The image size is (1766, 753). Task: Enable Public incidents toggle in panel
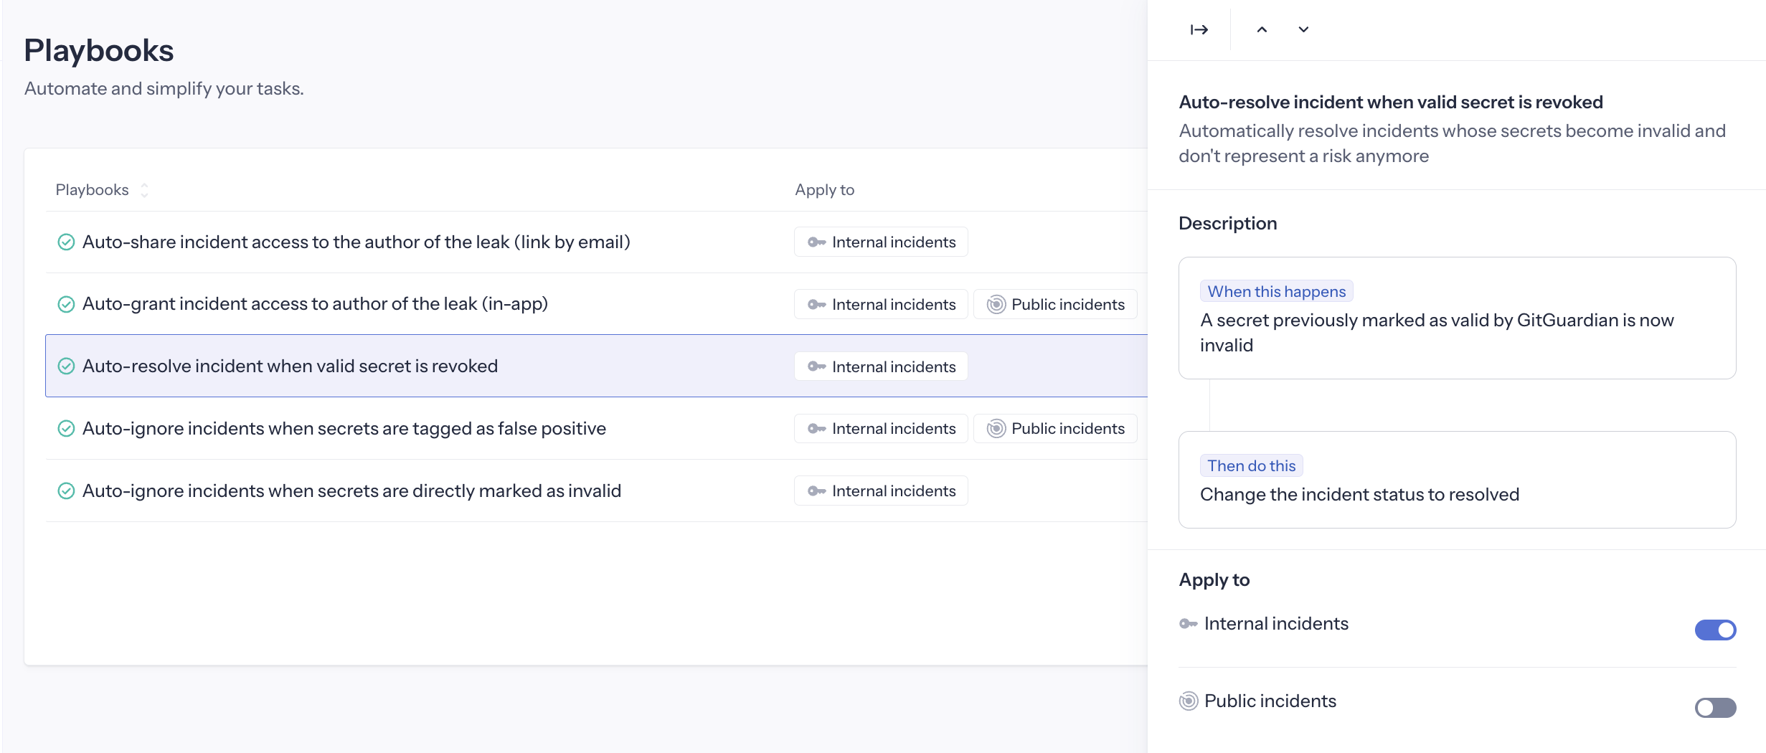(1714, 708)
